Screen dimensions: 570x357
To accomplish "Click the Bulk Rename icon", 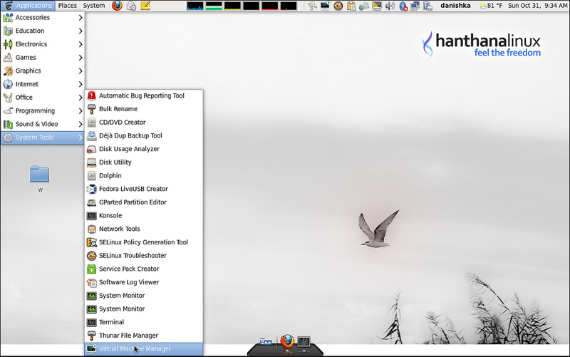I will [92, 109].
